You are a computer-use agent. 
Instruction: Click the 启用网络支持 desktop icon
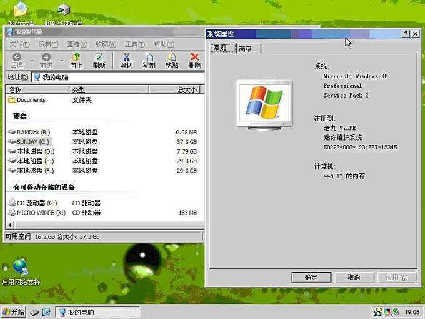point(21,268)
